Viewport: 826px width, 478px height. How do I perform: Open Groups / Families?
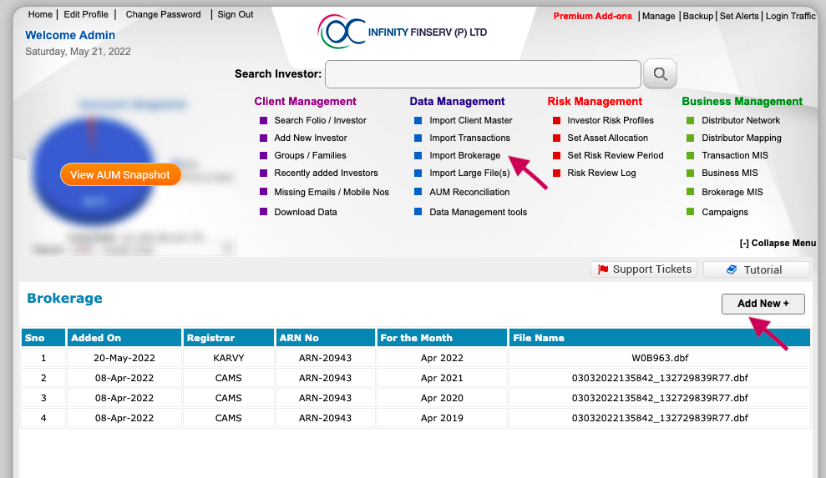[x=310, y=155]
